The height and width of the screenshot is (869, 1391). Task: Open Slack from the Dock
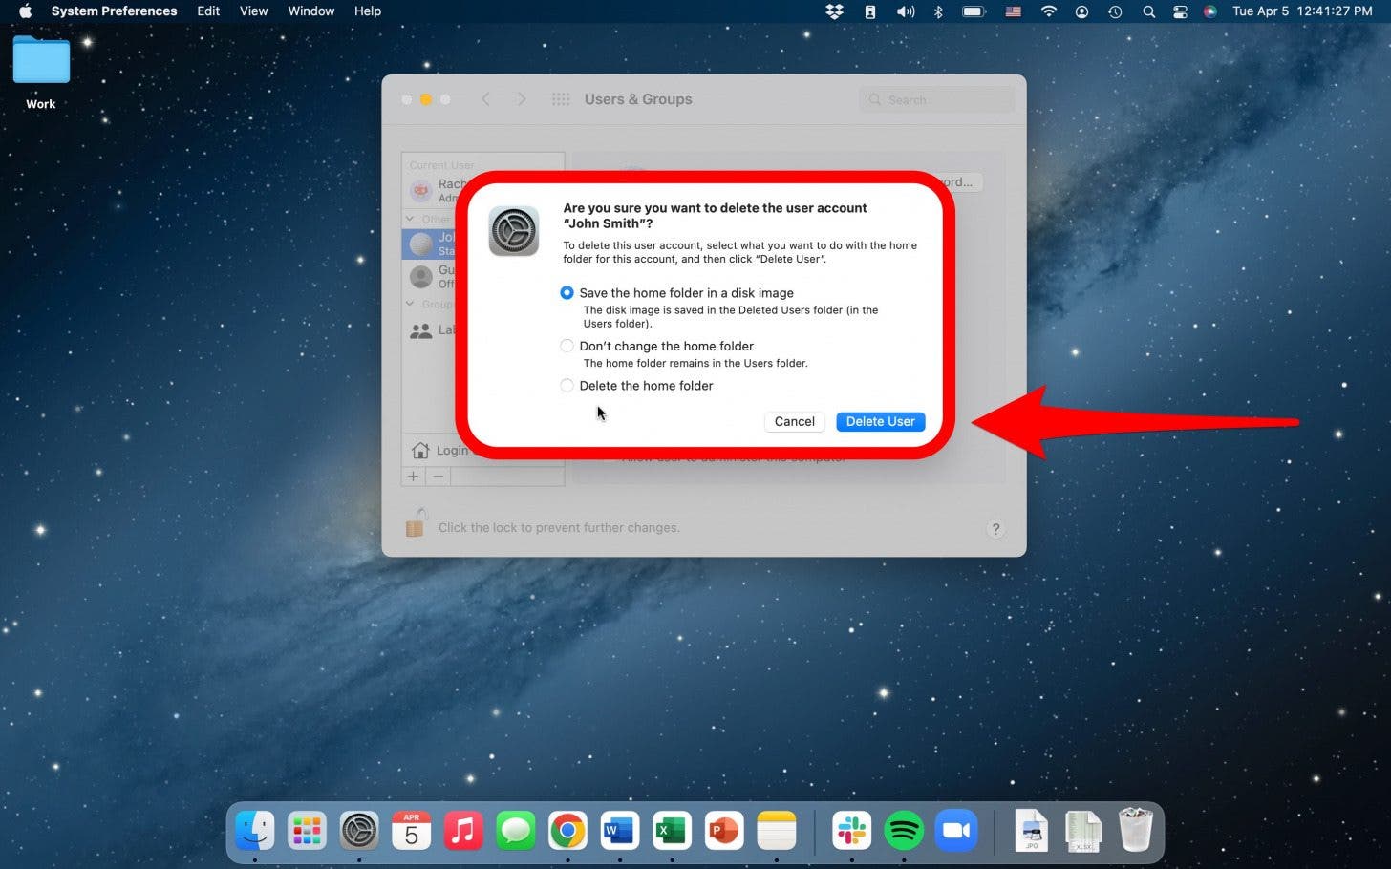click(x=851, y=830)
